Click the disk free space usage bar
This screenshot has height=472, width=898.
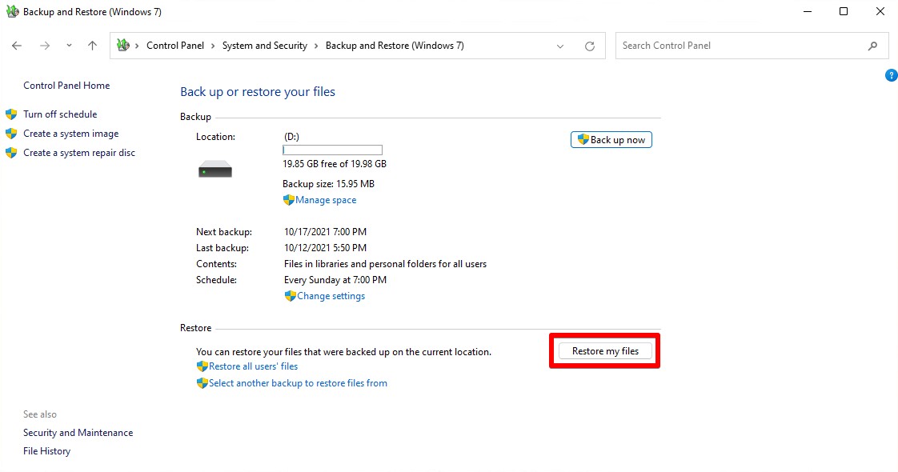click(332, 150)
